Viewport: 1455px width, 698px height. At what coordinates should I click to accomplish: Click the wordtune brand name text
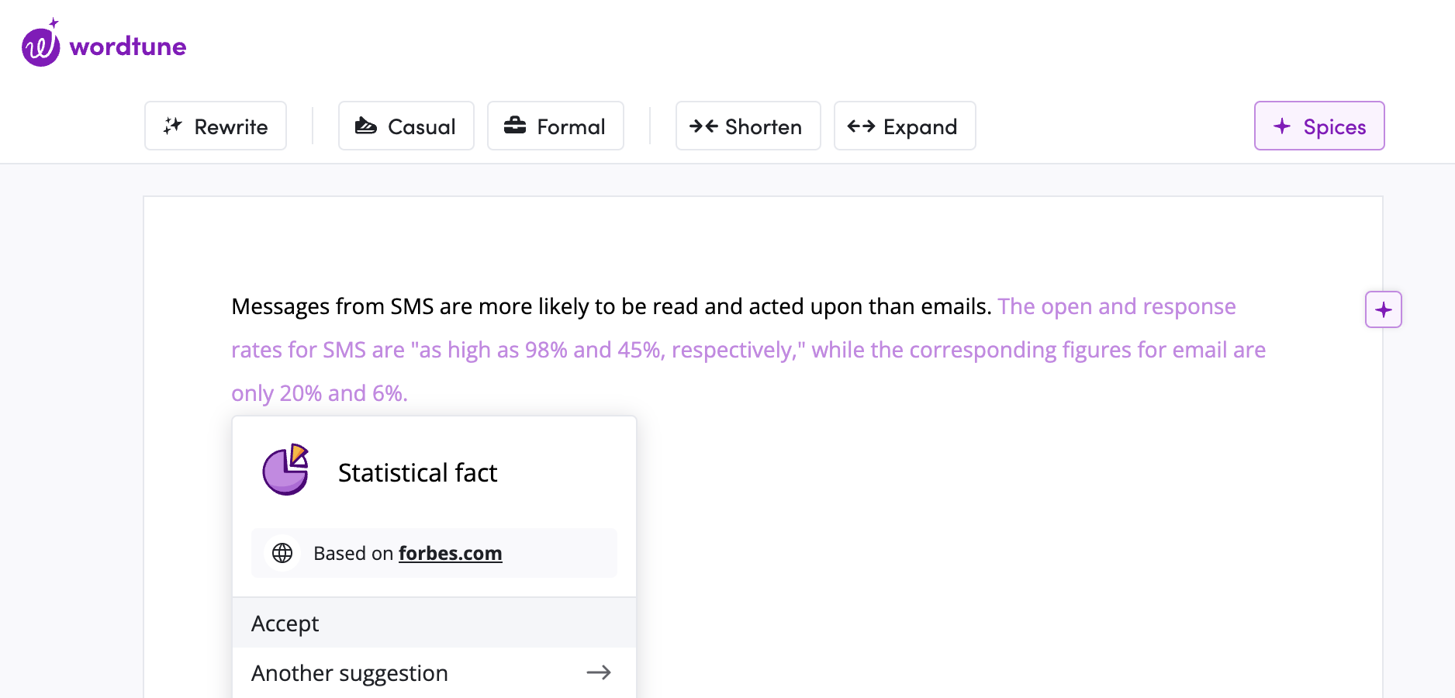coord(128,47)
